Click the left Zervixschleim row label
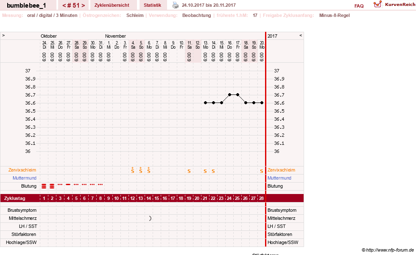 tap(22, 170)
